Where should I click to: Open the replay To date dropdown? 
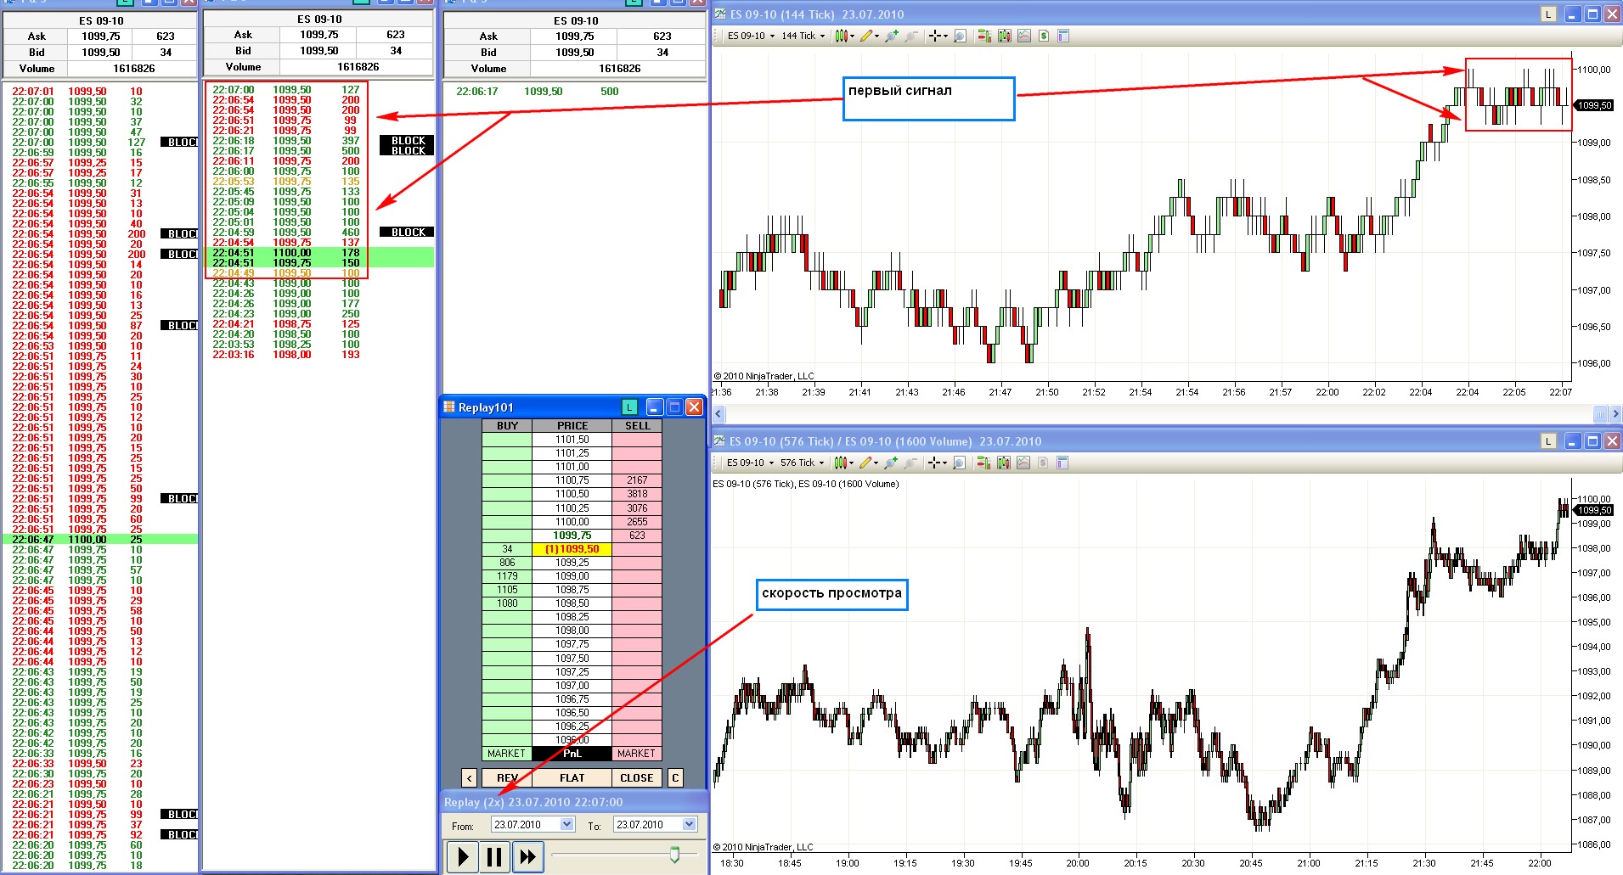coord(689,824)
